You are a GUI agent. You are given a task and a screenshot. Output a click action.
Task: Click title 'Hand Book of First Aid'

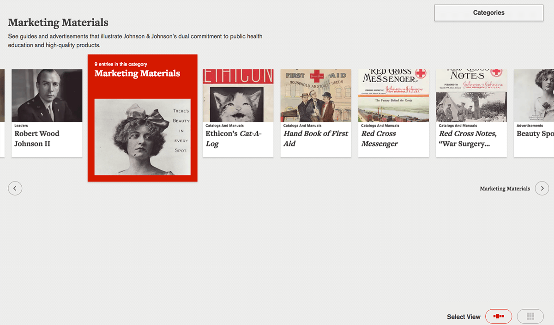(316, 138)
